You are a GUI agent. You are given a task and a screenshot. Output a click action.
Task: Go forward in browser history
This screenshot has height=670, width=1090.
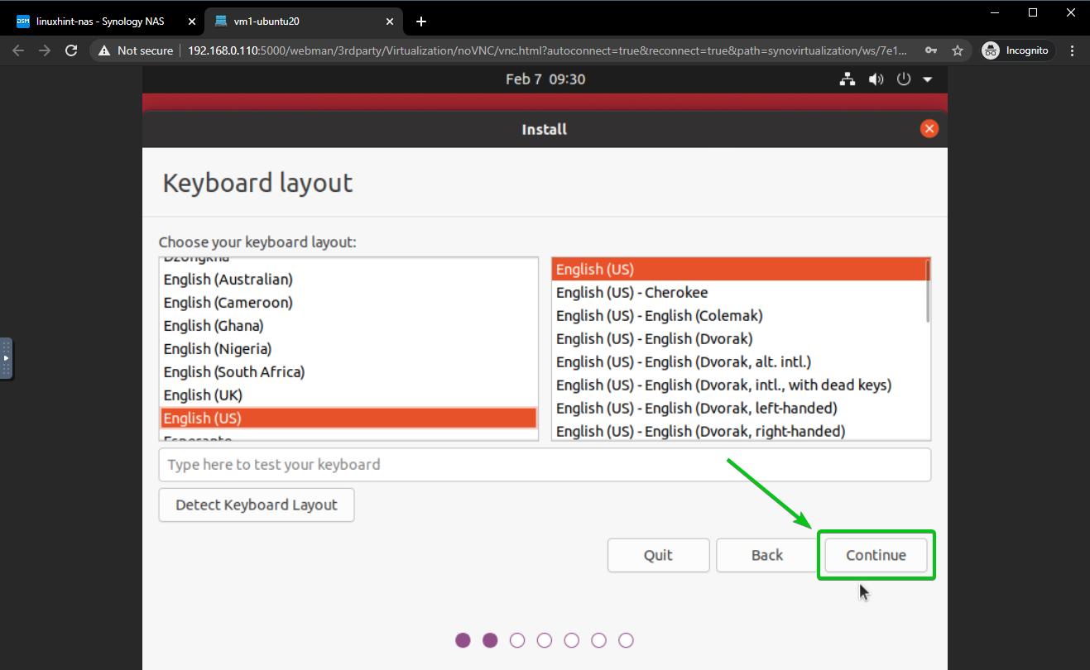tap(46, 50)
